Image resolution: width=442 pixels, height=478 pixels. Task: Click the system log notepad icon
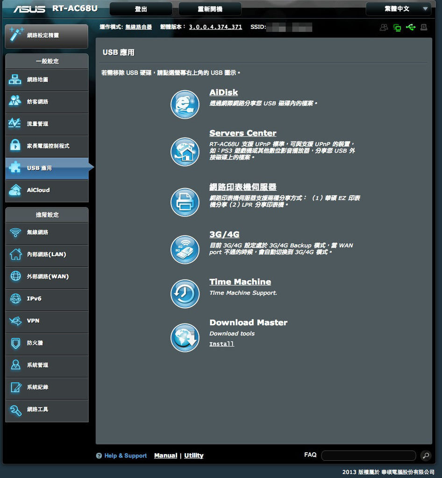[16, 387]
